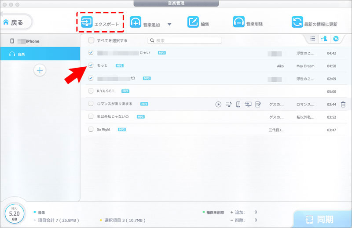Open the 音楽追加 dropdown arrow
This screenshot has width=352, height=228.
[x=169, y=24]
